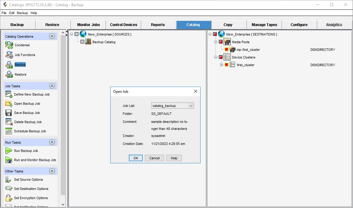The height and width of the screenshot is (208, 353).
Task: Click the Define New Backup Job icon
Action: tap(9, 94)
